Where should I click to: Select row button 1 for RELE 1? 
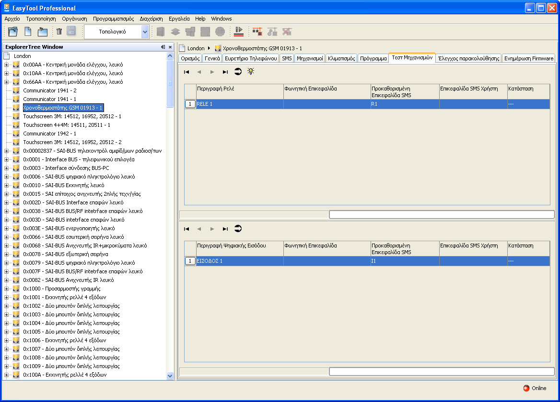(190, 104)
